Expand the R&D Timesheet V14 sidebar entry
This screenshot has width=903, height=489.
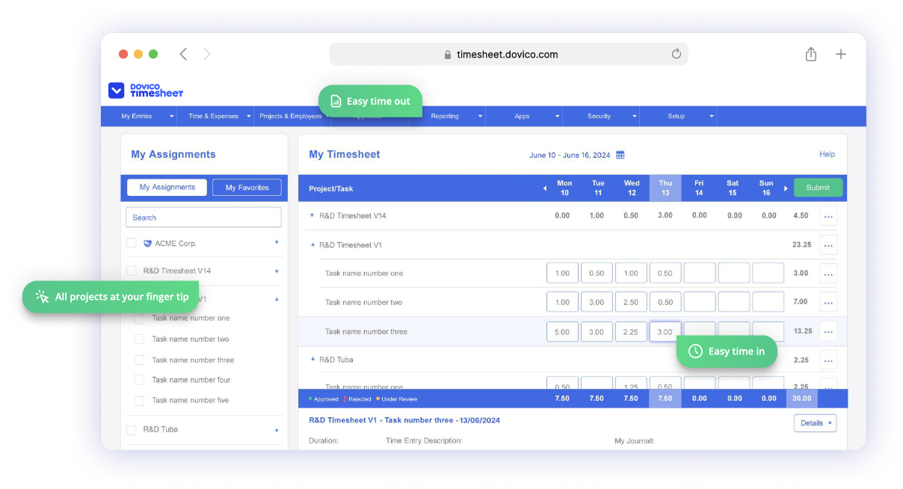pyautogui.click(x=276, y=271)
